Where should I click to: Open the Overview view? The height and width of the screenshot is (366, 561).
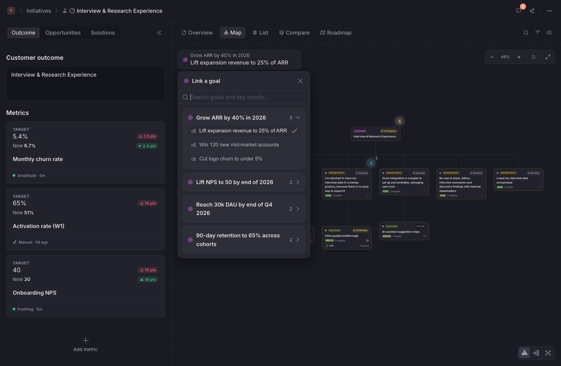[x=197, y=33]
